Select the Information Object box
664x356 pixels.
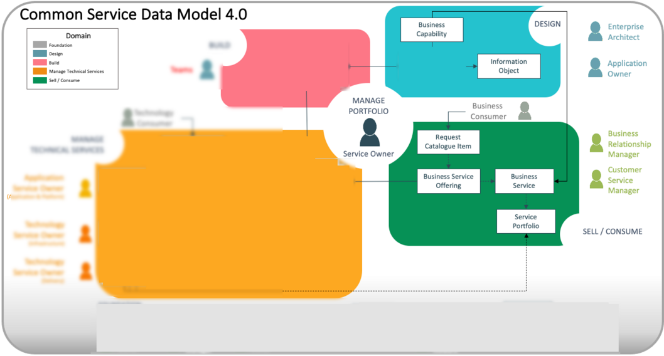click(508, 66)
